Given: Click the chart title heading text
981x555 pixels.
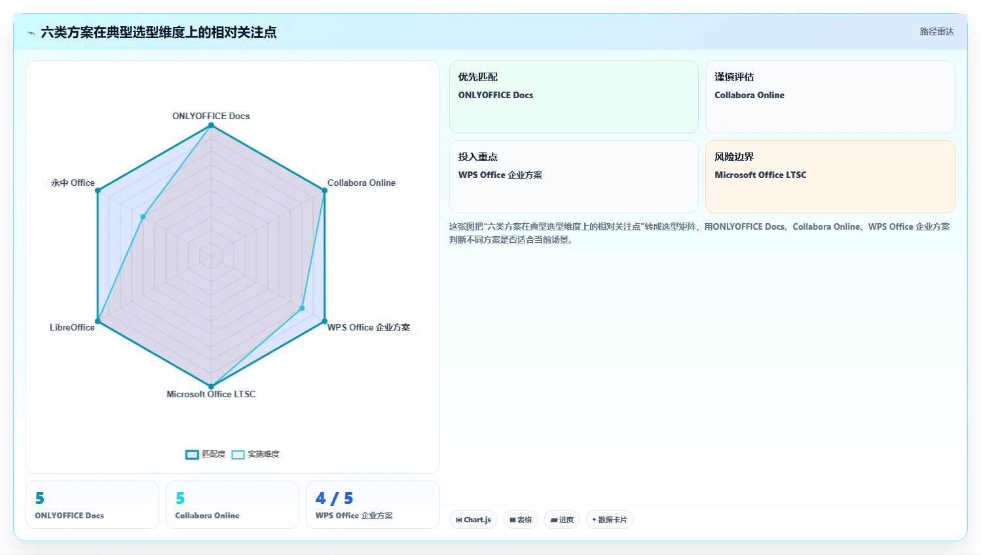Looking at the screenshot, I should (x=158, y=32).
